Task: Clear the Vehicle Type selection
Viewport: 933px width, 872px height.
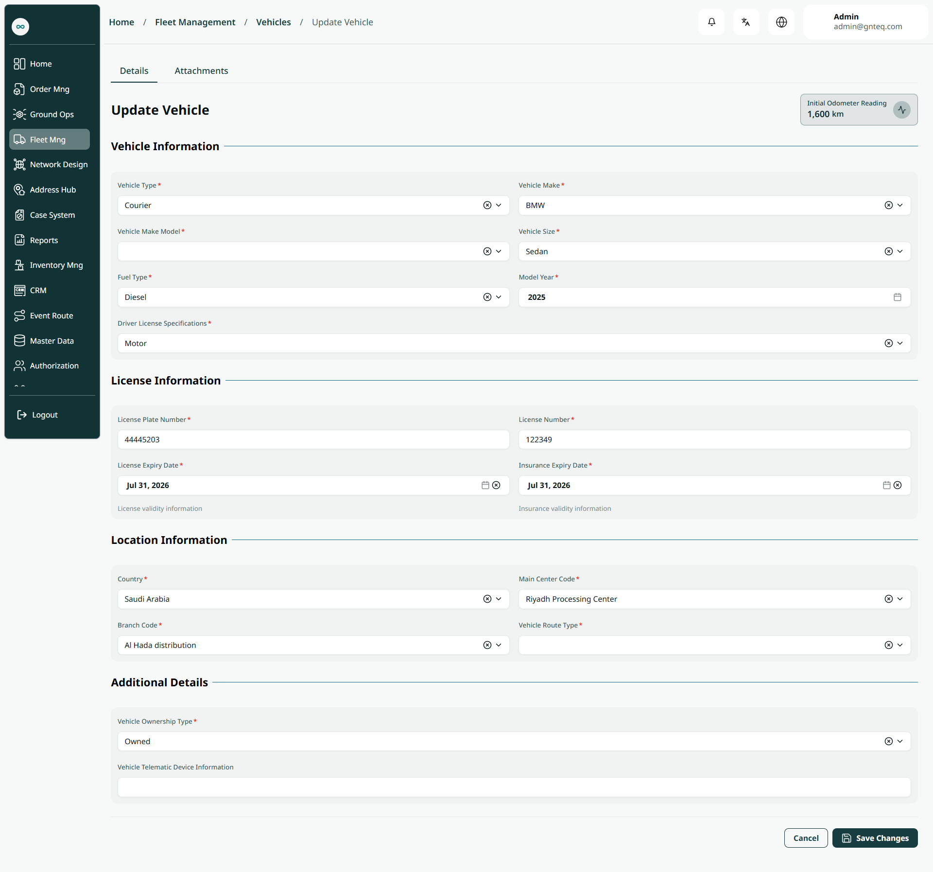Action: coord(487,205)
